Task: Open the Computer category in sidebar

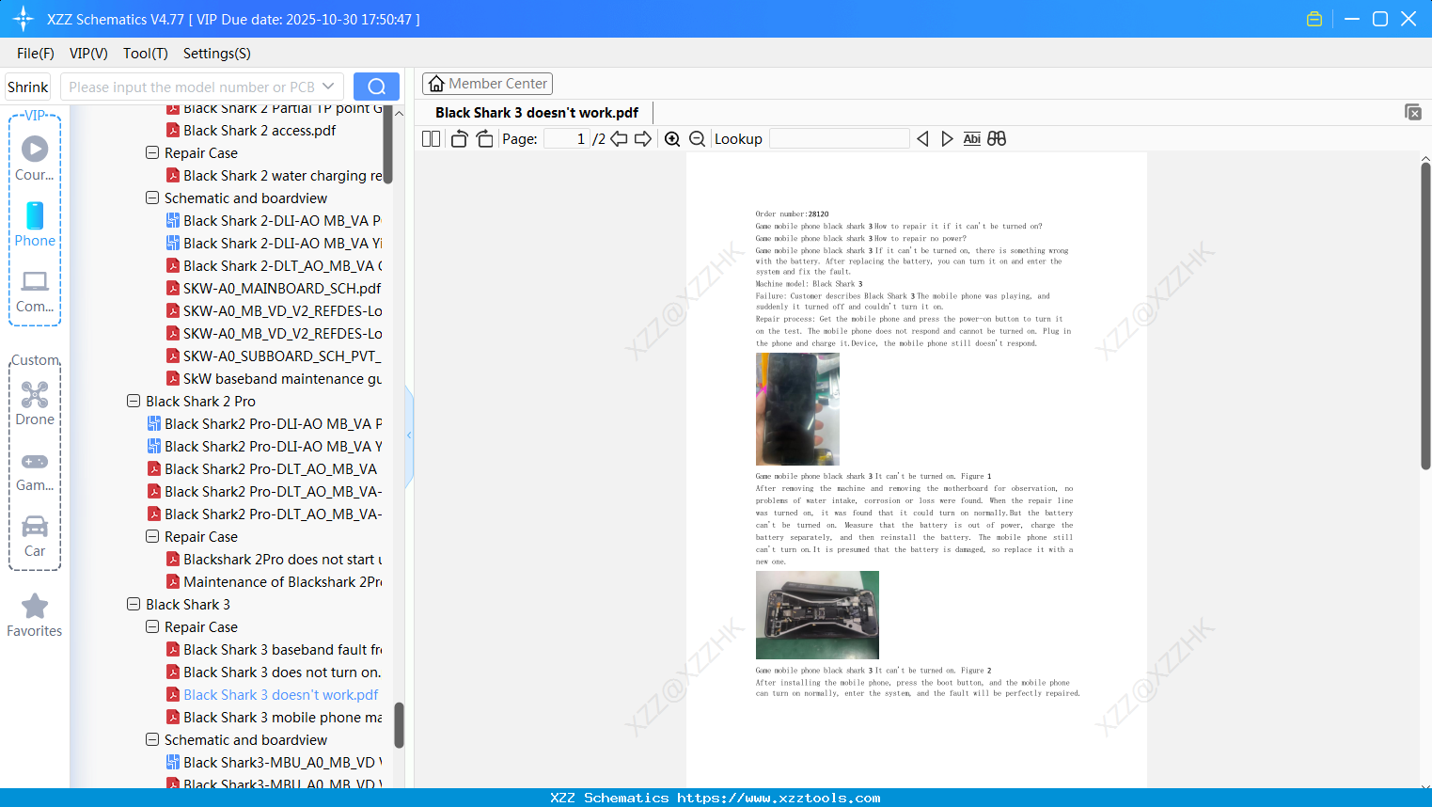Action: pos(35,291)
